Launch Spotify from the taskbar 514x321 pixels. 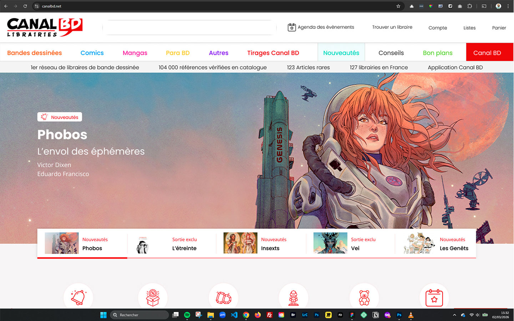click(187, 315)
